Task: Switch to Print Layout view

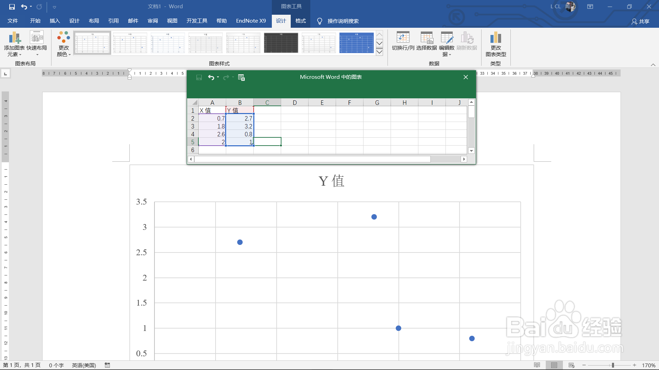Action: click(554, 365)
